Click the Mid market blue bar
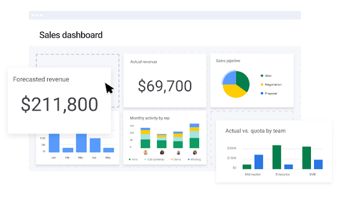 (259, 162)
